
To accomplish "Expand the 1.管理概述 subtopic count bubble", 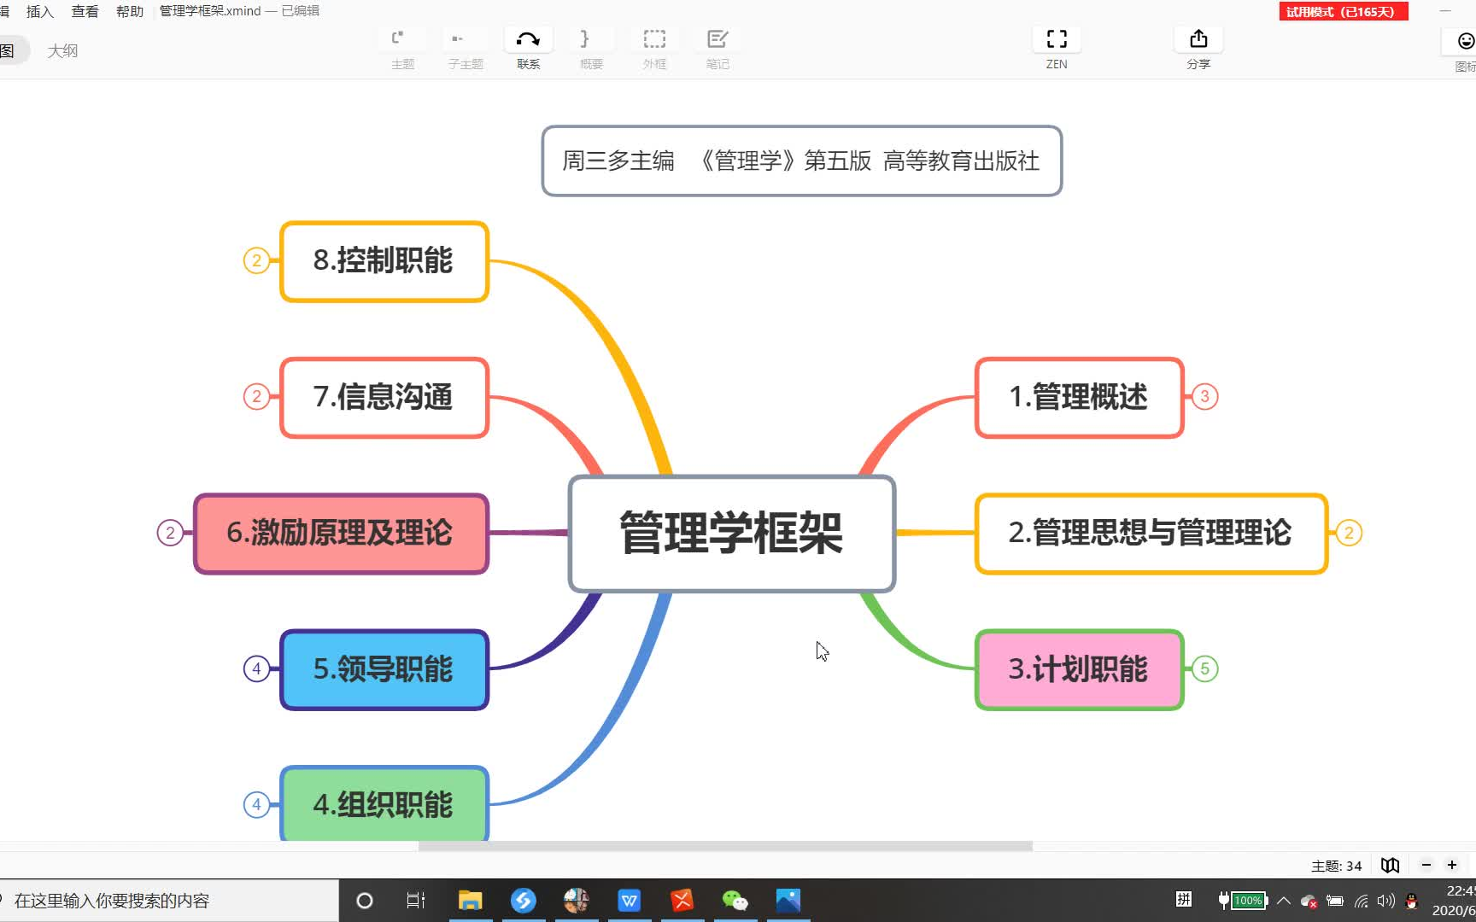I will click(x=1204, y=396).
